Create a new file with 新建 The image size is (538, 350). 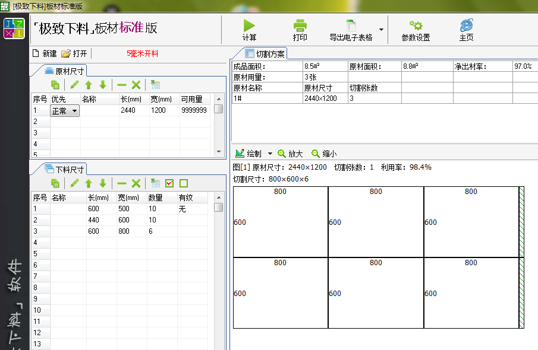coord(45,53)
